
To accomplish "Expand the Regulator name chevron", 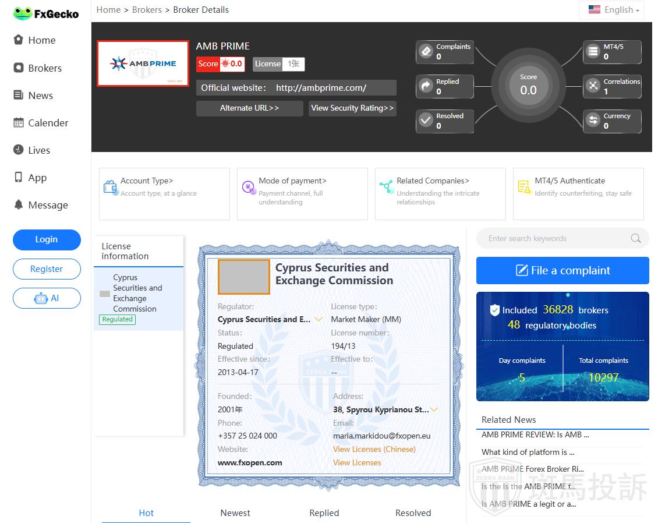I will (319, 319).
